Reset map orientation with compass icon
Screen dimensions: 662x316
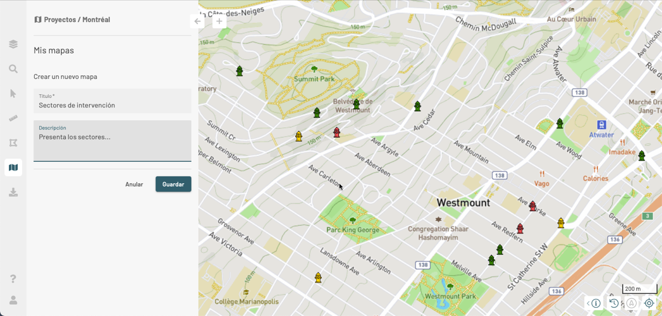pyautogui.click(x=631, y=303)
